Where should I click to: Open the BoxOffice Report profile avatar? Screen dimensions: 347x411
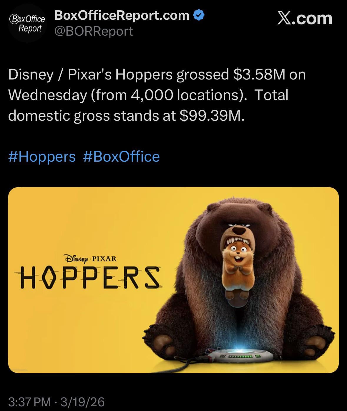coord(27,24)
